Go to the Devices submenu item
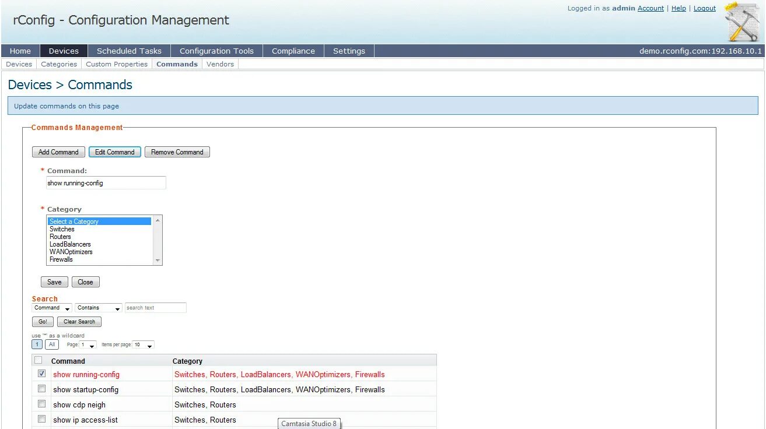 point(19,64)
